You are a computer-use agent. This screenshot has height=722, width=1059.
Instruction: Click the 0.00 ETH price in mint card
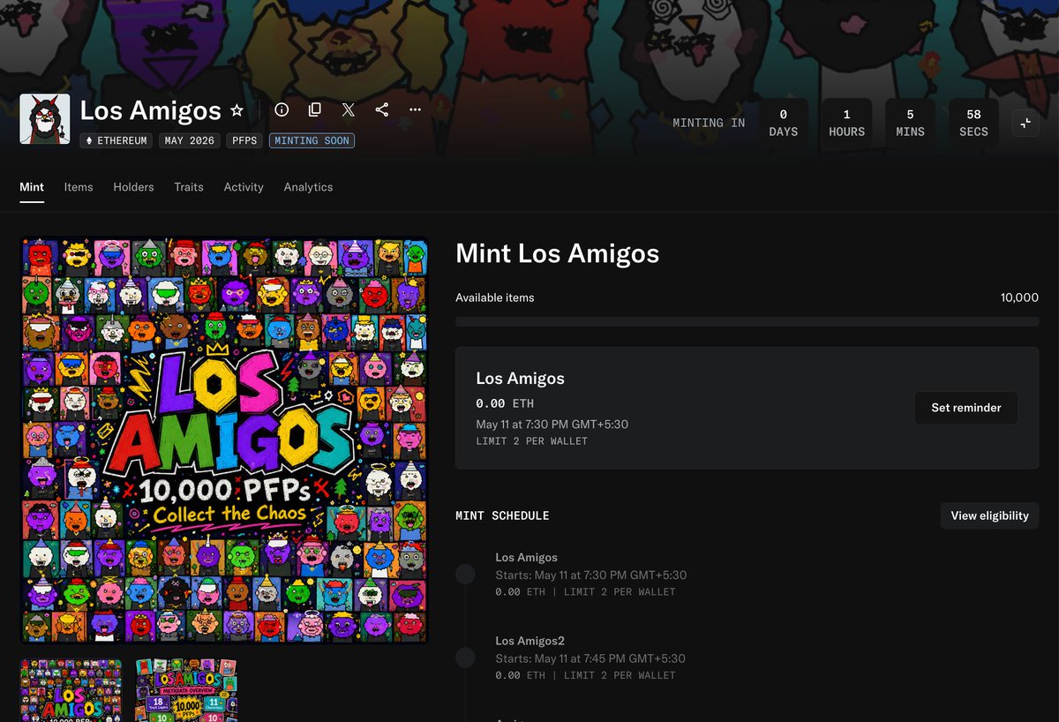point(505,403)
